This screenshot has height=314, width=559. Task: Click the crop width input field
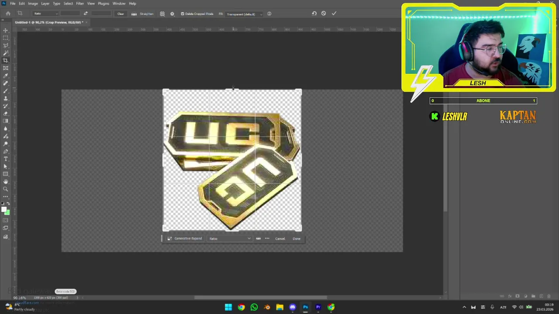click(x=71, y=14)
